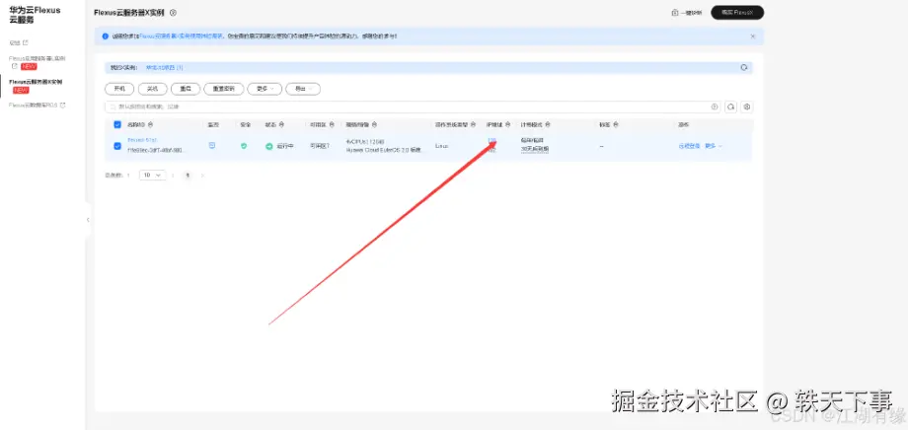Collapse the left sidebar with the handle
Viewport: 908px width, 430px height.
88,220
